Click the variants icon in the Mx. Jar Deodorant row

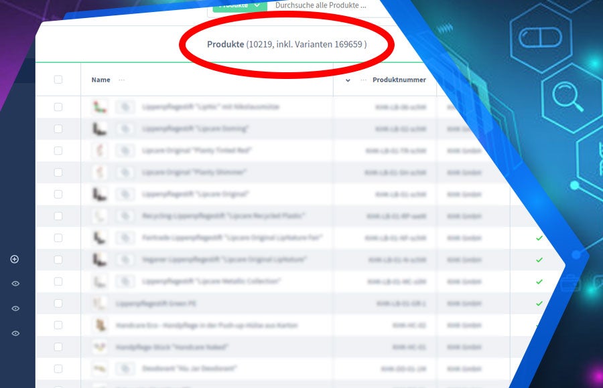[125, 369]
